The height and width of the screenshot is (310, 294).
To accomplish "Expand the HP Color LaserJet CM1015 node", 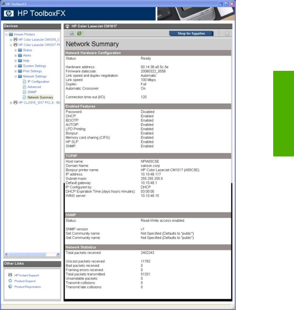I will [x=11, y=40].
